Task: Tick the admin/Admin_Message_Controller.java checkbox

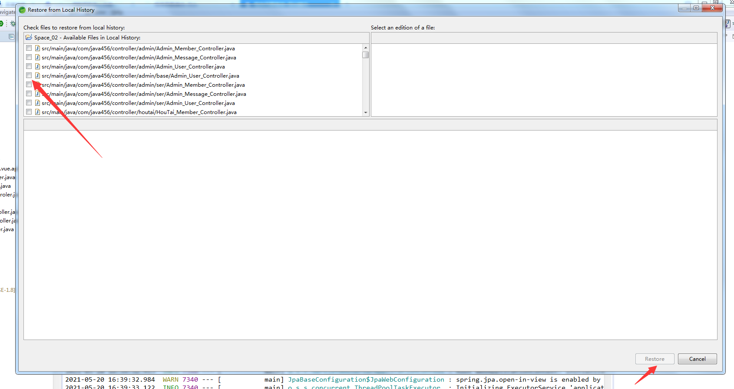Action: point(29,57)
